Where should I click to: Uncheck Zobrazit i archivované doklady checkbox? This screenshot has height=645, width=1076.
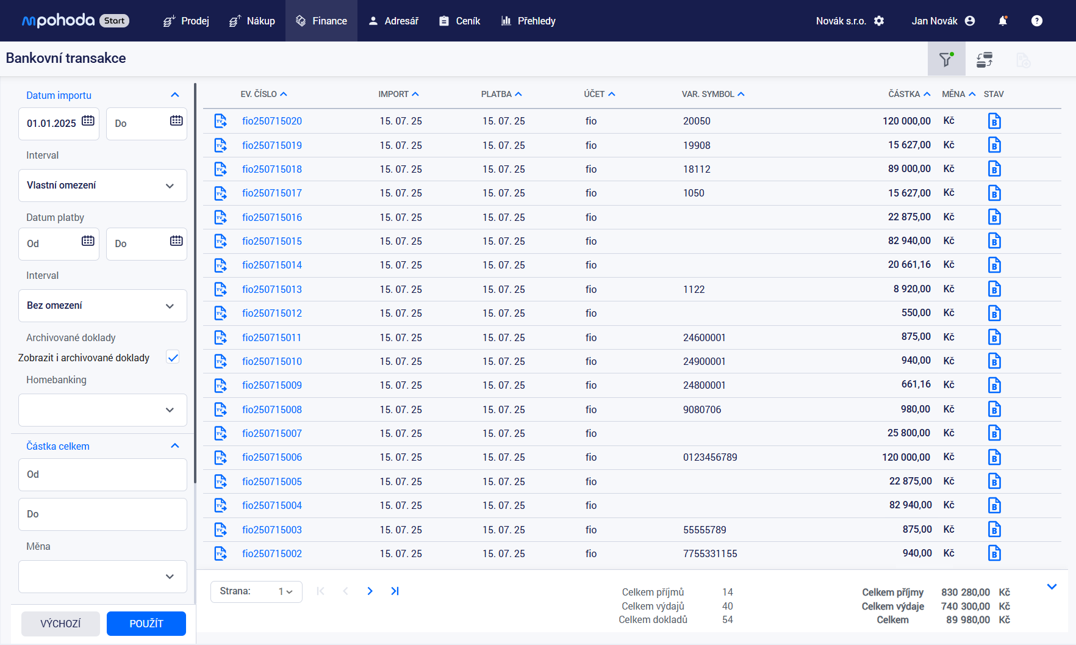pos(173,358)
